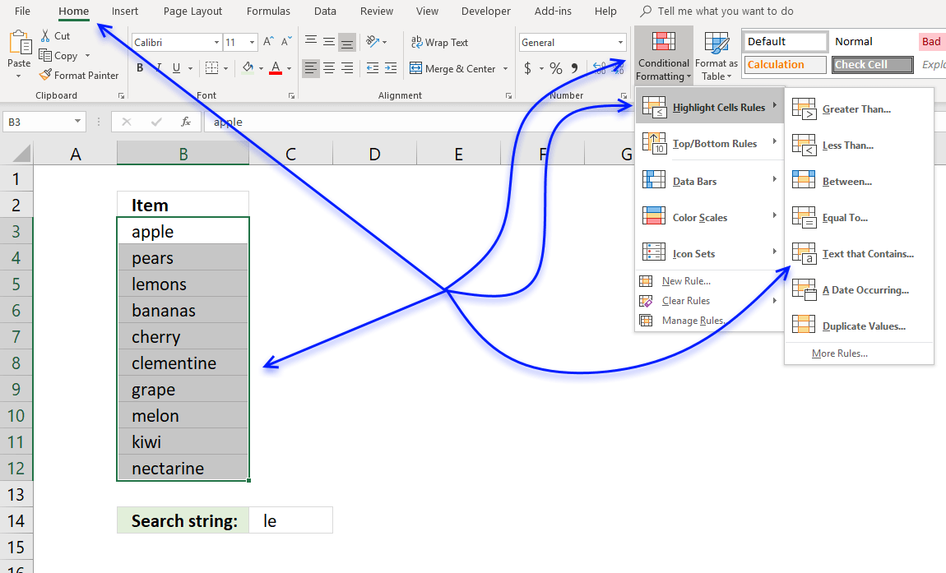946x573 pixels.
Task: Set Bottom Align vertical alignment
Action: 347,42
